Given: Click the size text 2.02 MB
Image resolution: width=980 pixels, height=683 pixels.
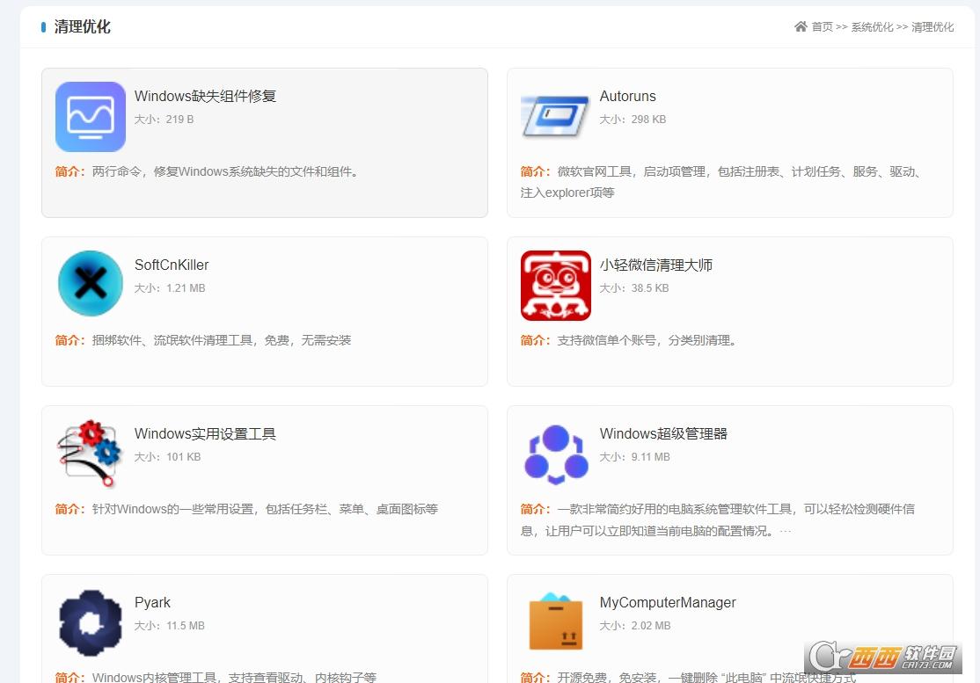Looking at the screenshot, I should (x=651, y=626).
